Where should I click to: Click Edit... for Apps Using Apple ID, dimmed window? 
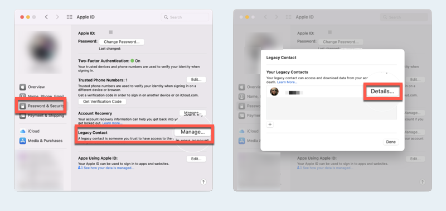click(x=415, y=159)
